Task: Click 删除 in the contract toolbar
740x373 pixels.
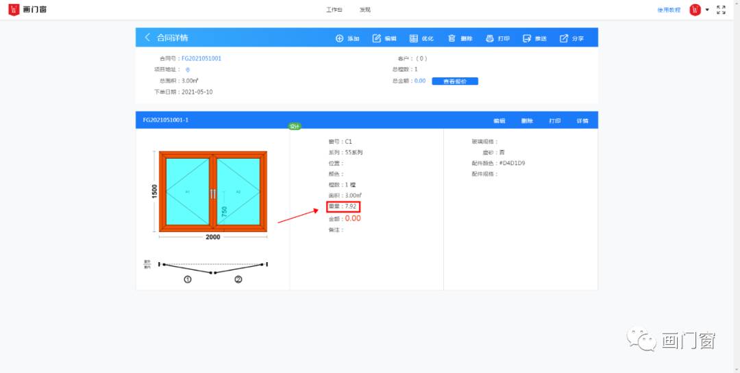Action: (460, 38)
